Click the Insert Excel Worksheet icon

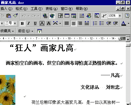[x=74, y=16]
